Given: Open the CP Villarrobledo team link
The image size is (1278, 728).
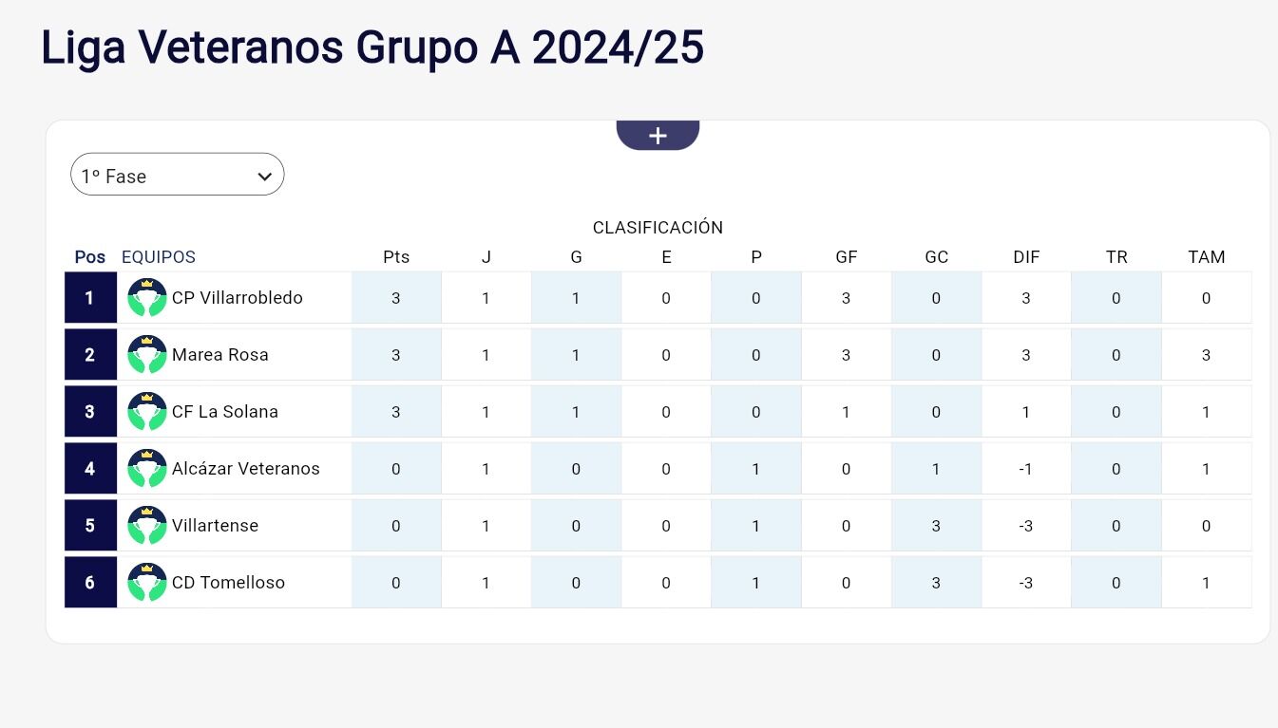Looking at the screenshot, I should [x=237, y=298].
